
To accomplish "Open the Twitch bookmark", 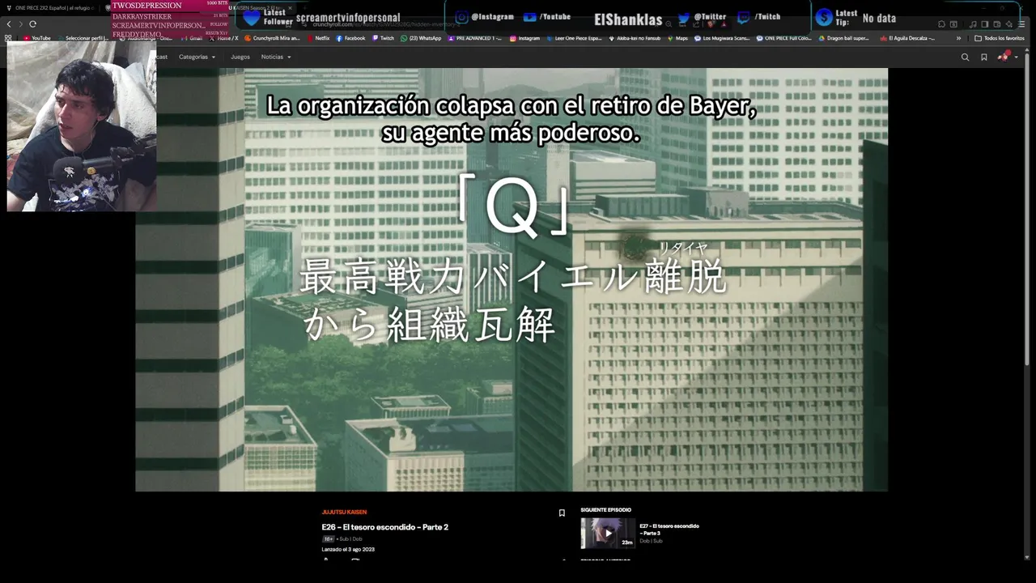I will 383,38.
